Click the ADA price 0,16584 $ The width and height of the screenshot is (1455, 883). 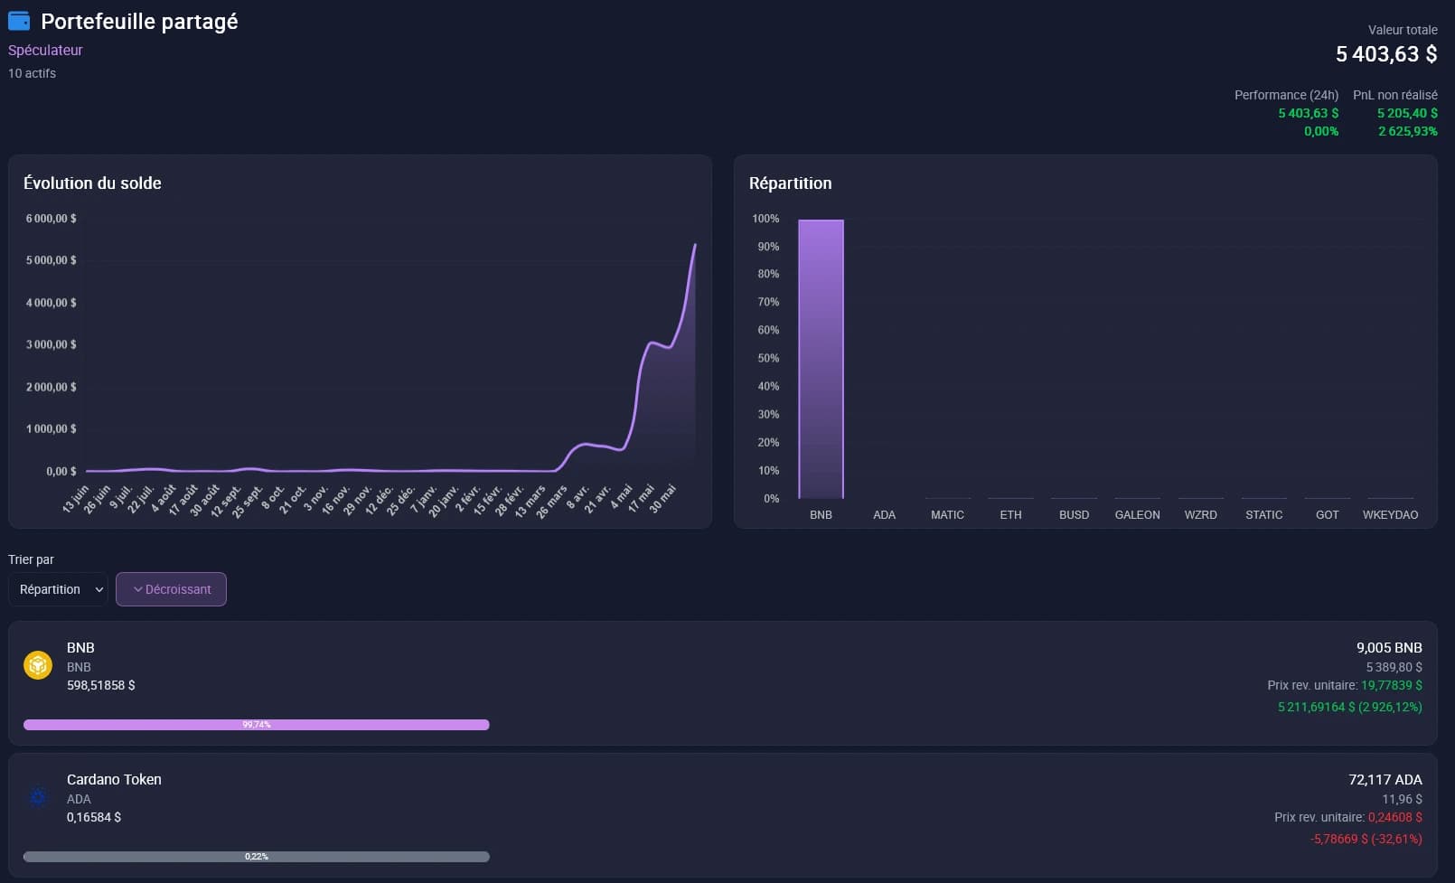click(x=93, y=817)
